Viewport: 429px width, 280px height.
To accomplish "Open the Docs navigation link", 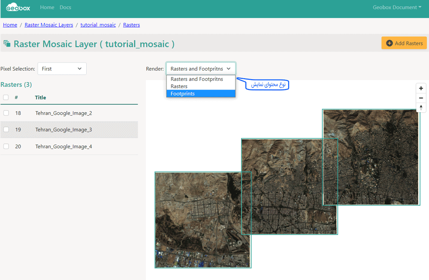I will [65, 7].
